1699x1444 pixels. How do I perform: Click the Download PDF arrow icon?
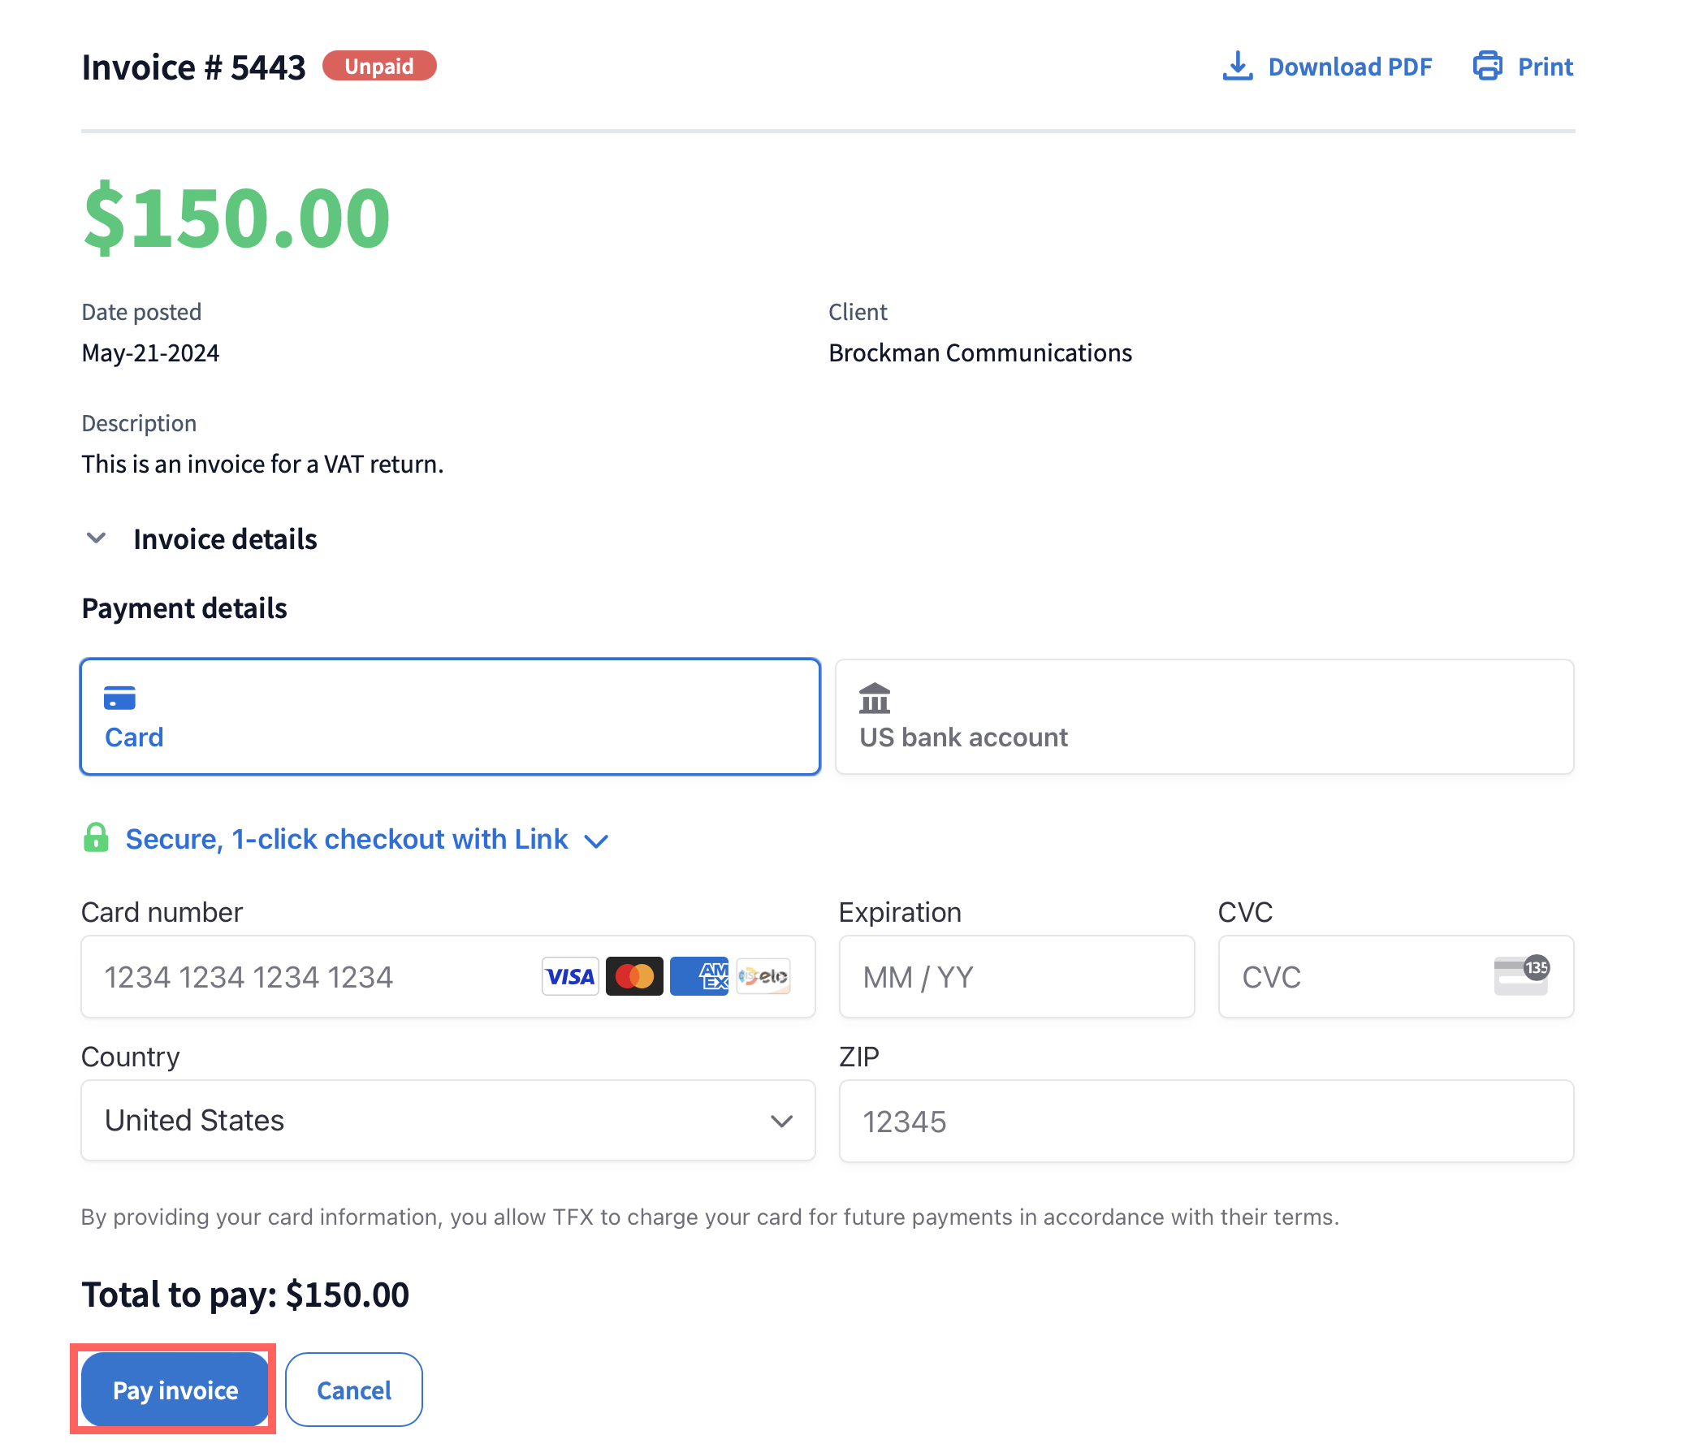(x=1237, y=67)
